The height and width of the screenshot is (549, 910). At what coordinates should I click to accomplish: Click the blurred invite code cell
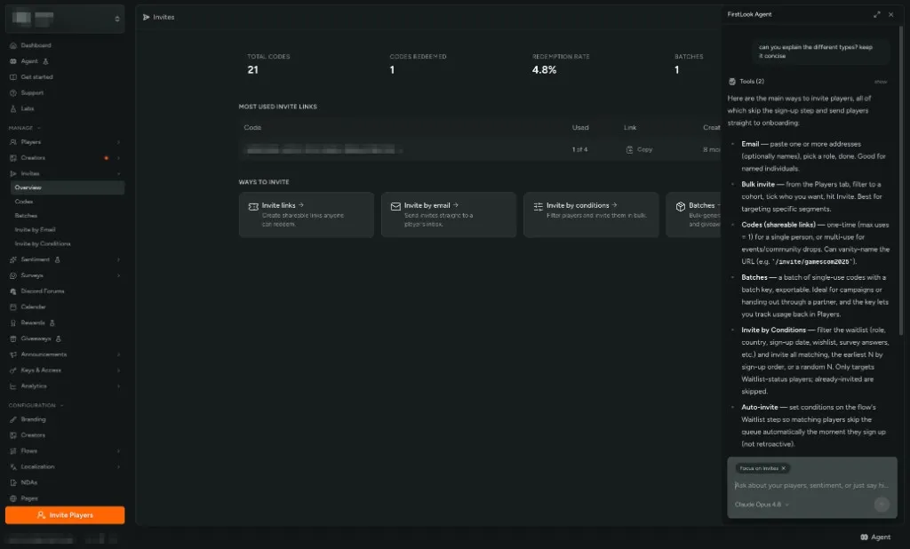[323, 150]
